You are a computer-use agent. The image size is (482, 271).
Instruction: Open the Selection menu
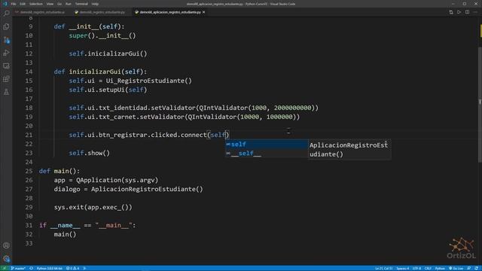[x=36, y=4]
